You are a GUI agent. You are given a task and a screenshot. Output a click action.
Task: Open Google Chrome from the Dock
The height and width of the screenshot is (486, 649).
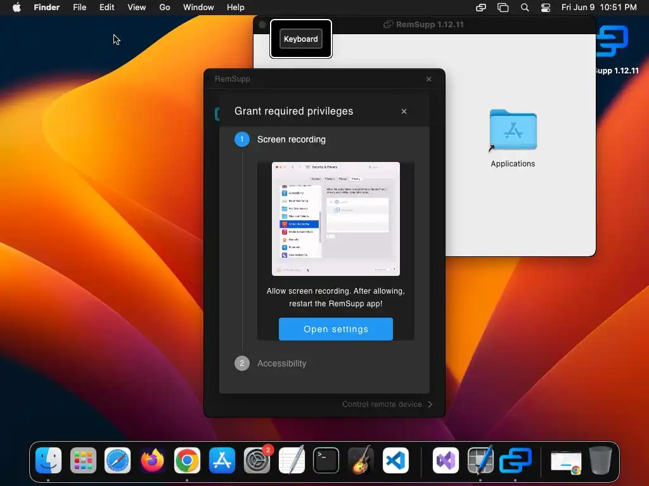(187, 460)
